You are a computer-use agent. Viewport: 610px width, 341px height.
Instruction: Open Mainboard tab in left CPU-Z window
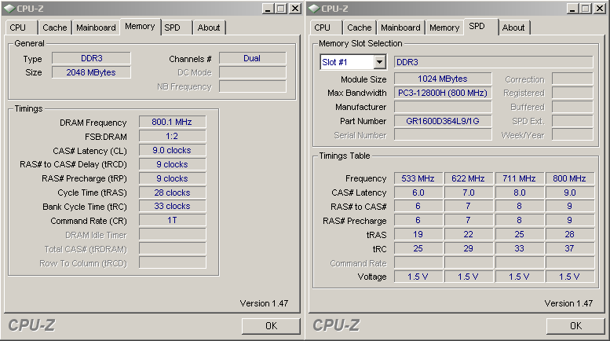pyautogui.click(x=96, y=27)
